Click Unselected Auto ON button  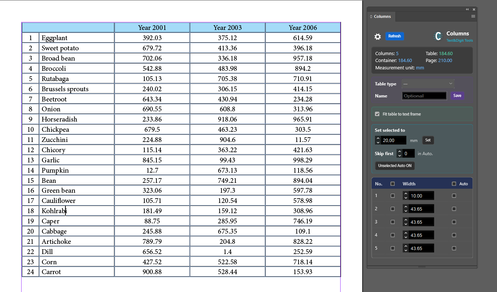pyautogui.click(x=395, y=166)
